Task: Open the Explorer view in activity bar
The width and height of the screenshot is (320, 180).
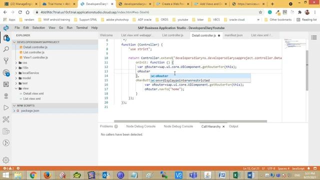Action: pyautogui.click(x=6, y=38)
